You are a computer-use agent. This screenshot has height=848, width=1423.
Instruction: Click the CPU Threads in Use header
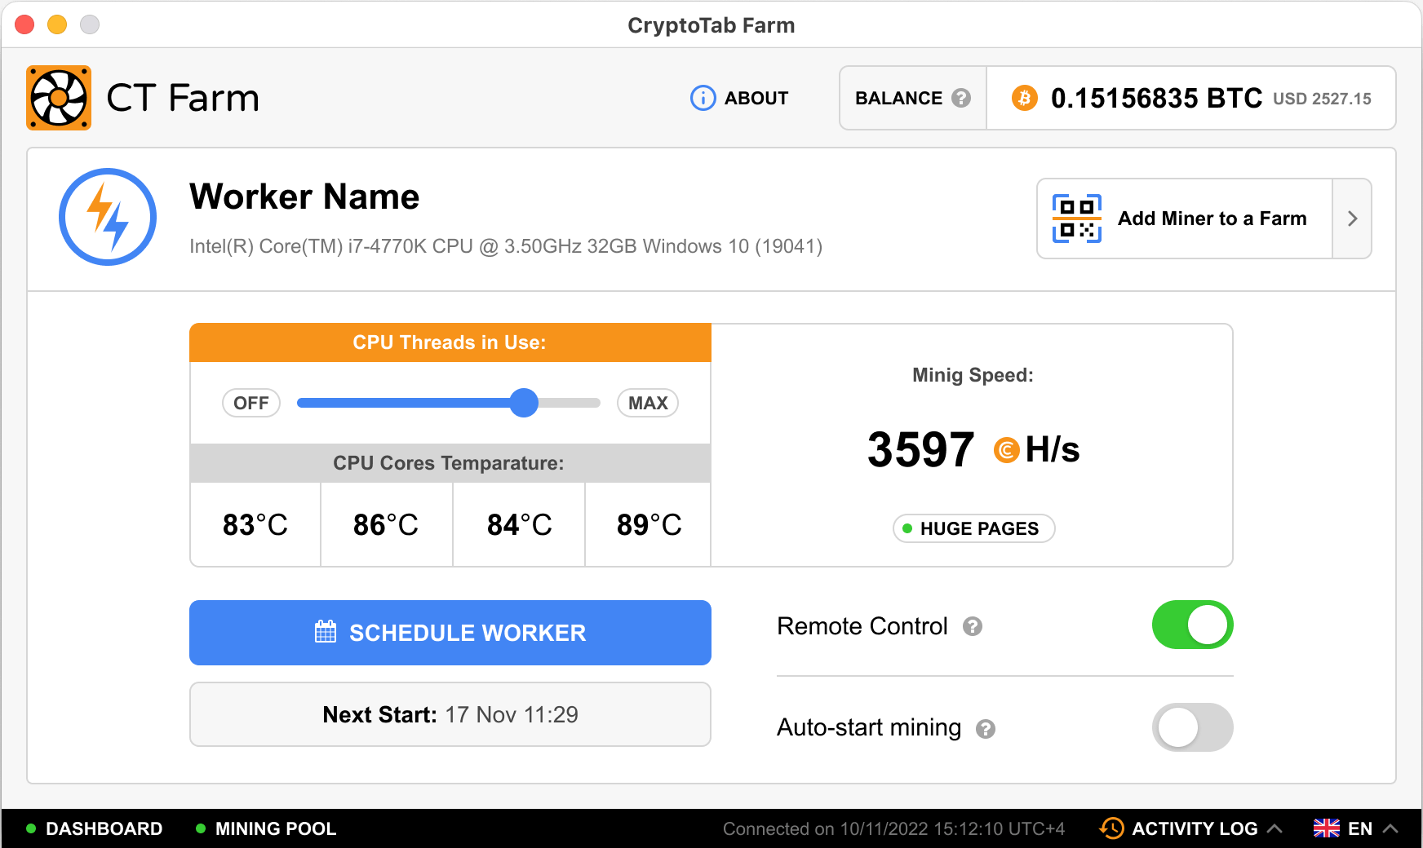pos(450,342)
